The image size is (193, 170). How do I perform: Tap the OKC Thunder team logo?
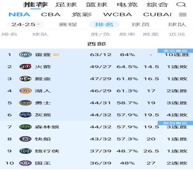point(25,54)
